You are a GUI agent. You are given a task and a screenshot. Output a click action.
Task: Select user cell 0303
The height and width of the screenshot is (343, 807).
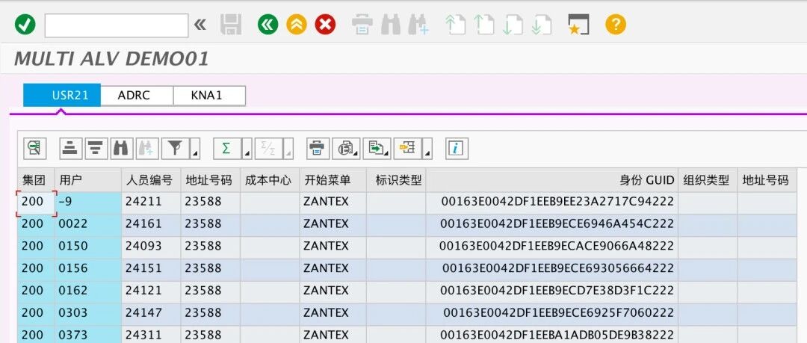88,312
